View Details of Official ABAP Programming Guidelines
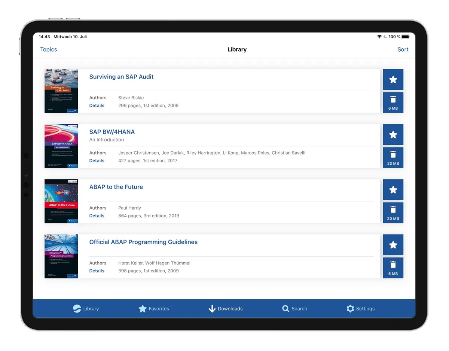The image size is (449, 351). 97,271
